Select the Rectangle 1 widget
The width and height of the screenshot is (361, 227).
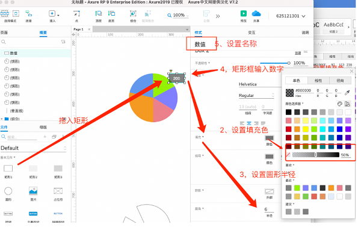[x=8, y=168]
